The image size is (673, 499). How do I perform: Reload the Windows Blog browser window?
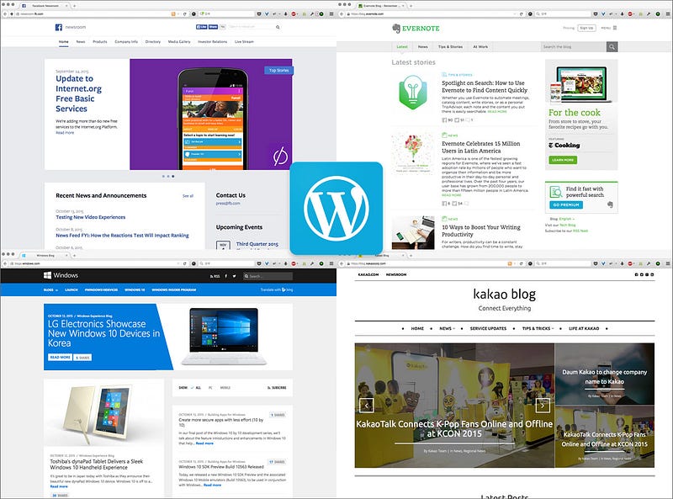pos(184,263)
